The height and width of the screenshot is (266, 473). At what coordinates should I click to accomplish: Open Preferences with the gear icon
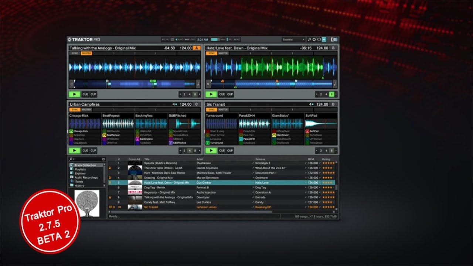click(x=314, y=40)
